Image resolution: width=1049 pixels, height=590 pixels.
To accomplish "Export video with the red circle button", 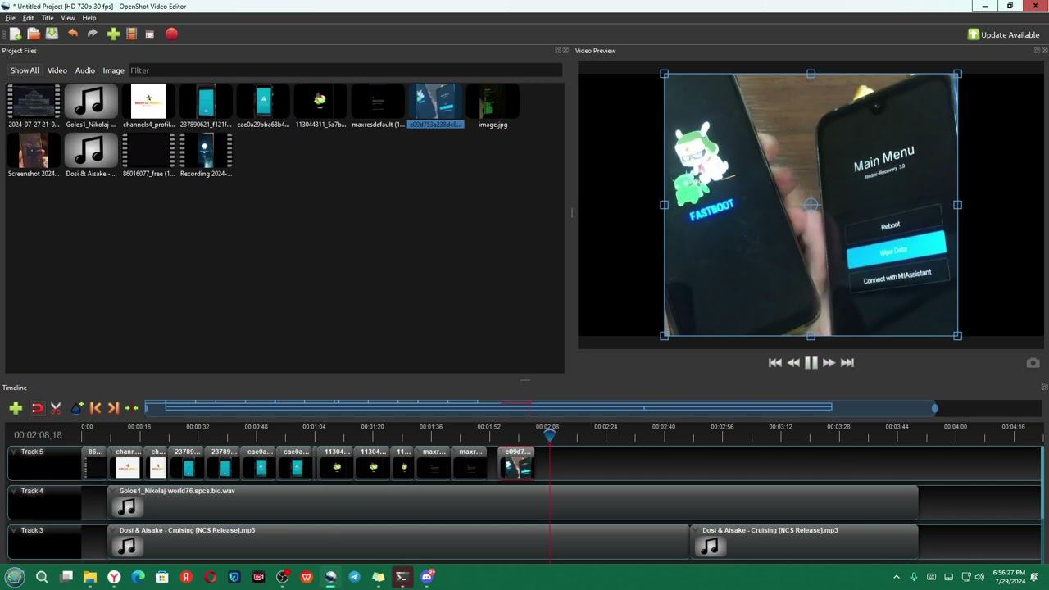I will [x=171, y=34].
